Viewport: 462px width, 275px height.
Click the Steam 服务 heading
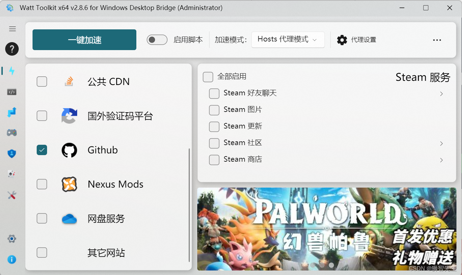(x=423, y=77)
